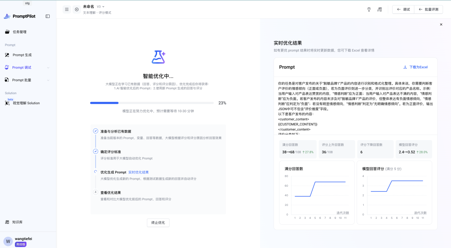The image size is (451, 248).
Task: Select the Prompt 生成 sidebar icon
Action: [x=7, y=55]
